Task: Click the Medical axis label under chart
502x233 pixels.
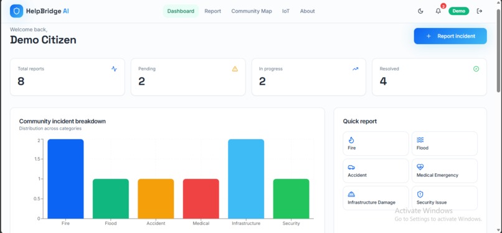Action: click(x=201, y=224)
